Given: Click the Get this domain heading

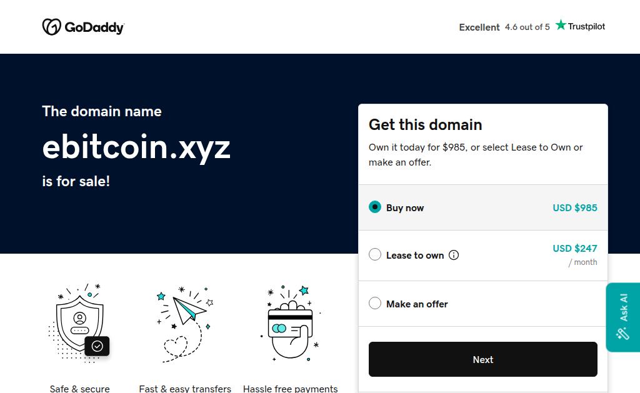Looking at the screenshot, I should 426,124.
